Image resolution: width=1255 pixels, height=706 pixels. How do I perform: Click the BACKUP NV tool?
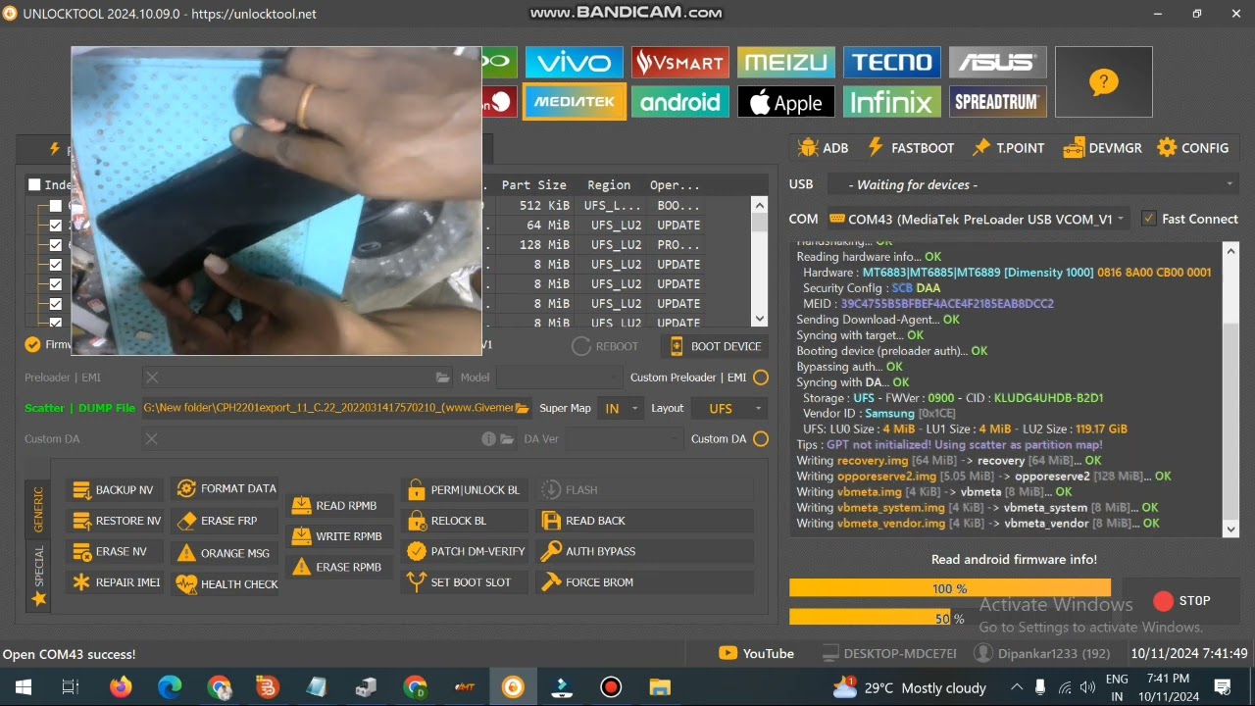pos(114,490)
